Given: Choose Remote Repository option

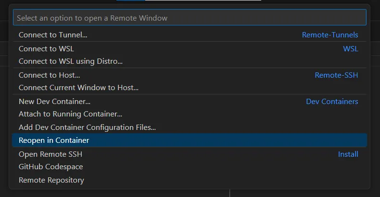Looking at the screenshot, I should (51, 180).
